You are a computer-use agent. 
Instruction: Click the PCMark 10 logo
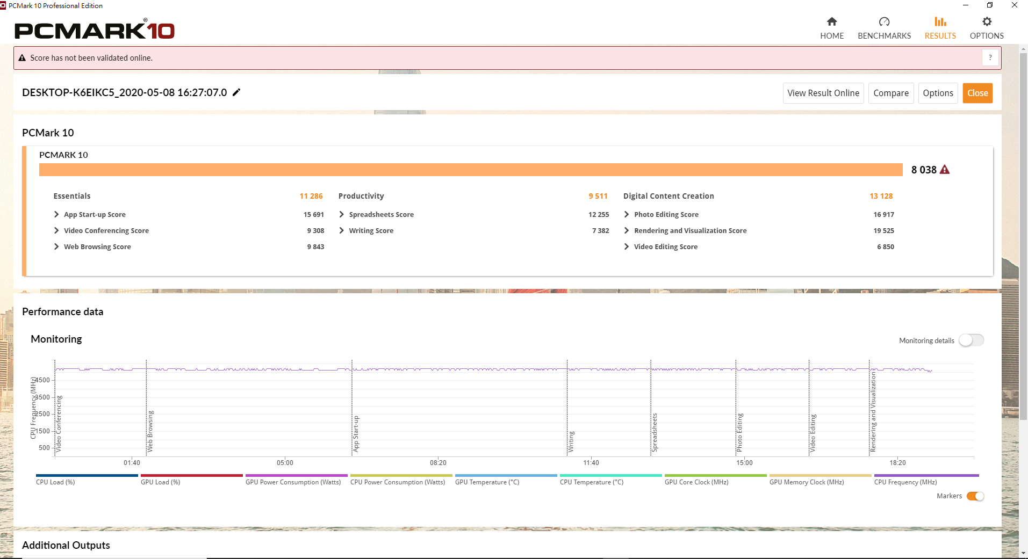point(95,30)
